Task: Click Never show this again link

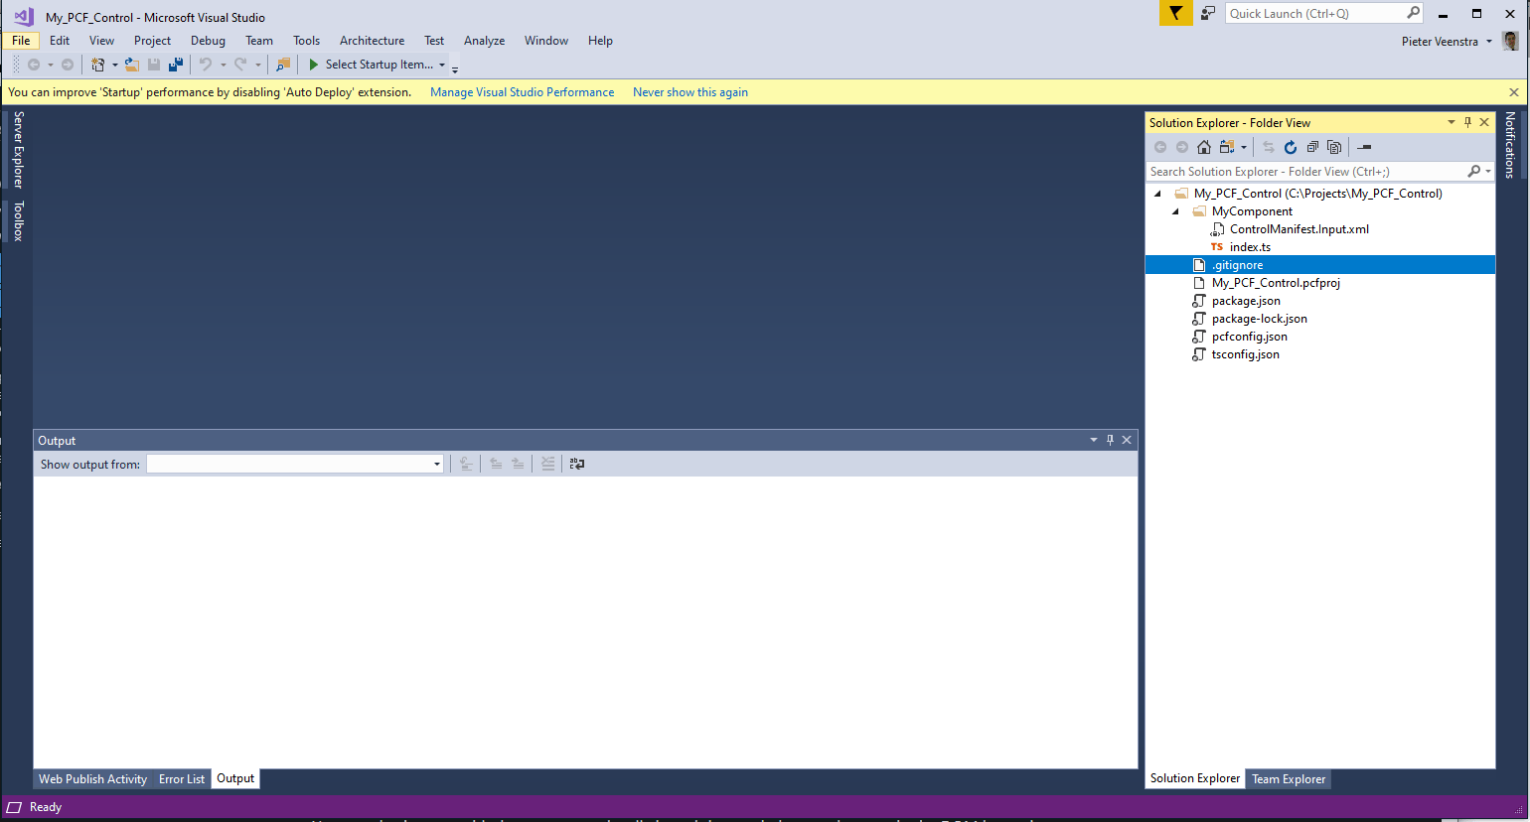Action: pos(690,92)
